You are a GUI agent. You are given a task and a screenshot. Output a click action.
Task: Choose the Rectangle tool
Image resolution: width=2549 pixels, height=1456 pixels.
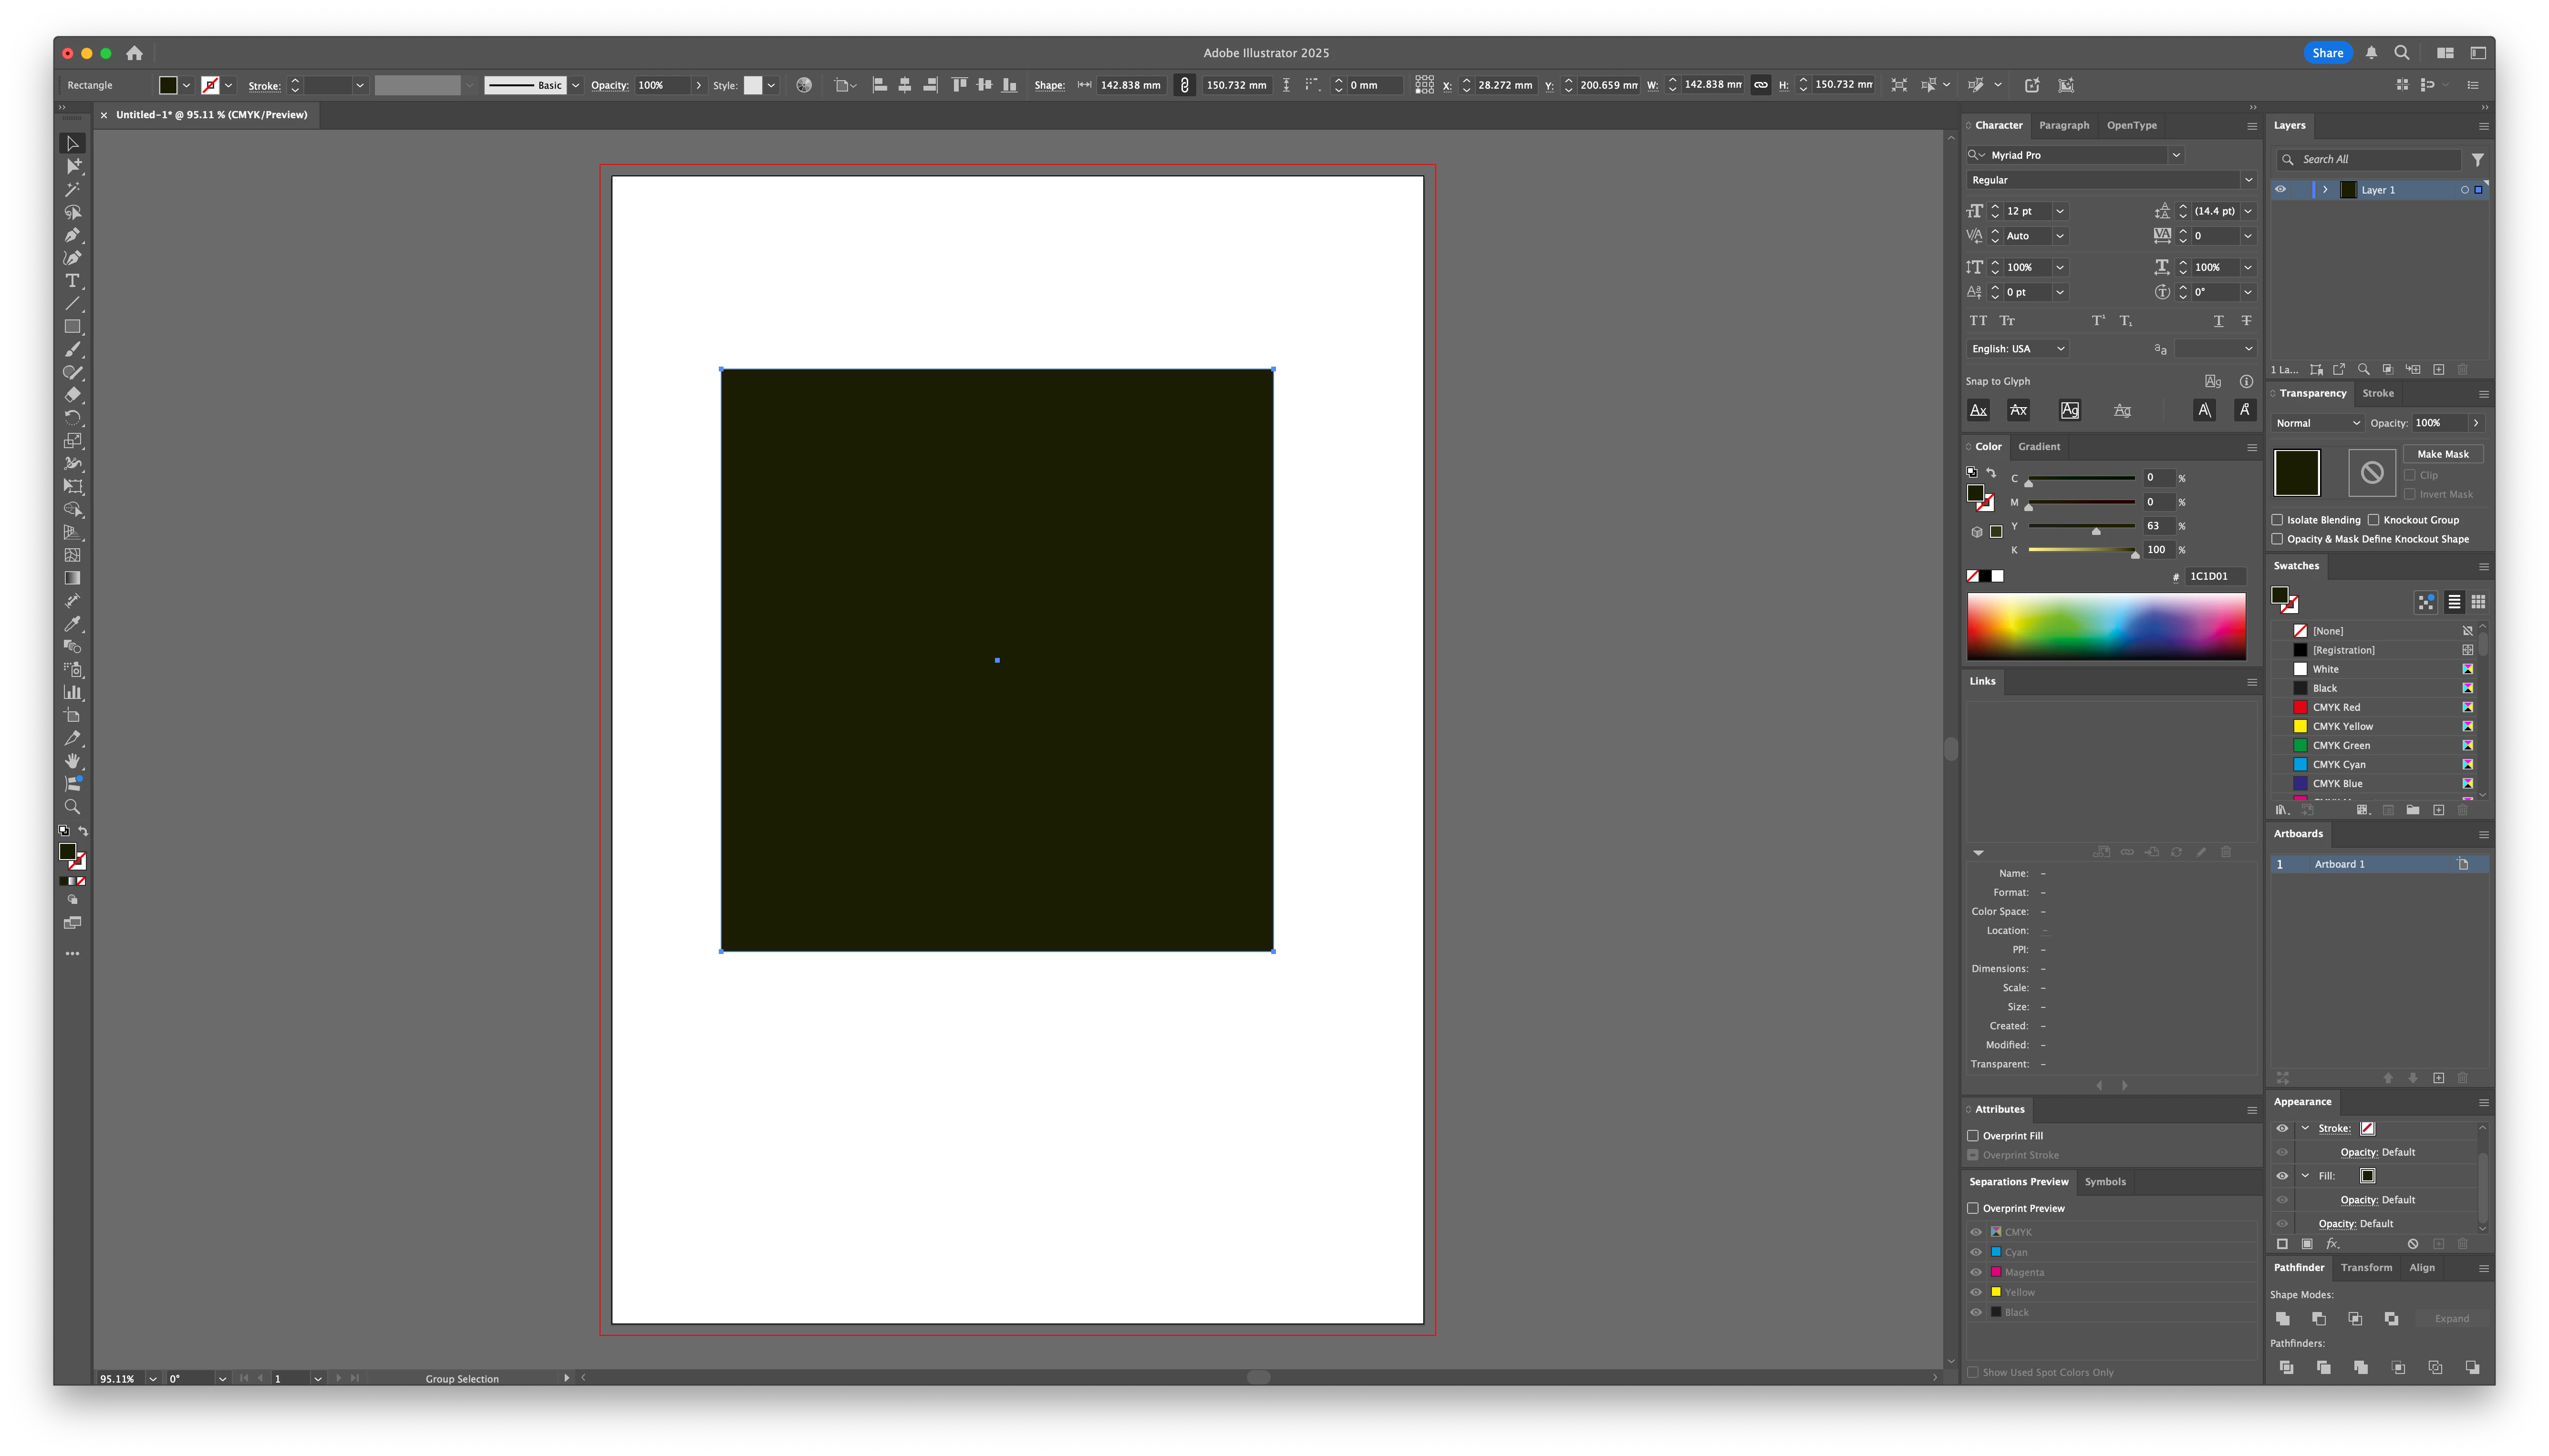pyautogui.click(x=72, y=327)
